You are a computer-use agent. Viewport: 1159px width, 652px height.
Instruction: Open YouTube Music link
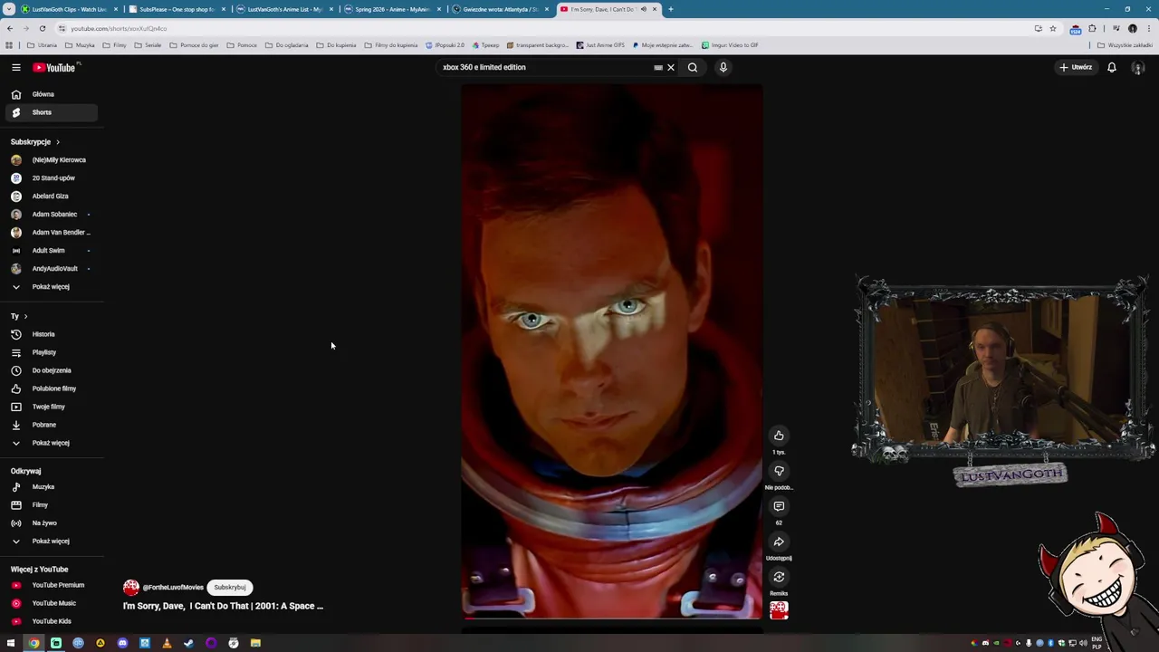tap(50, 603)
